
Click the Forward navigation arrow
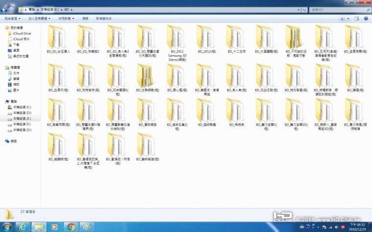pos(11,10)
